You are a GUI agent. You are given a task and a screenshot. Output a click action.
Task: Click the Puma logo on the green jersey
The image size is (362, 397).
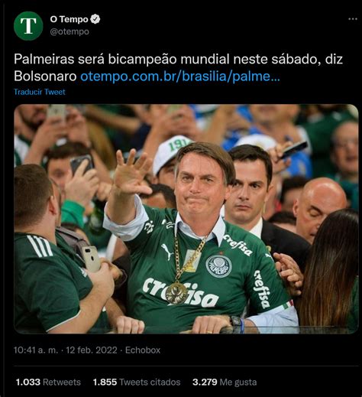pos(167,252)
